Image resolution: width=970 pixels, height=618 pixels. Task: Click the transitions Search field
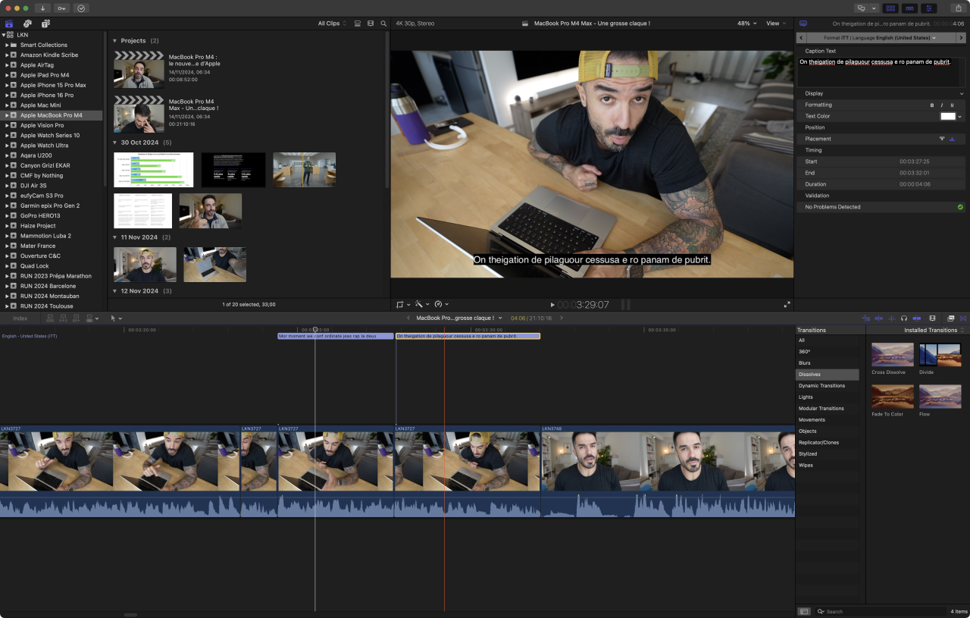(x=881, y=611)
